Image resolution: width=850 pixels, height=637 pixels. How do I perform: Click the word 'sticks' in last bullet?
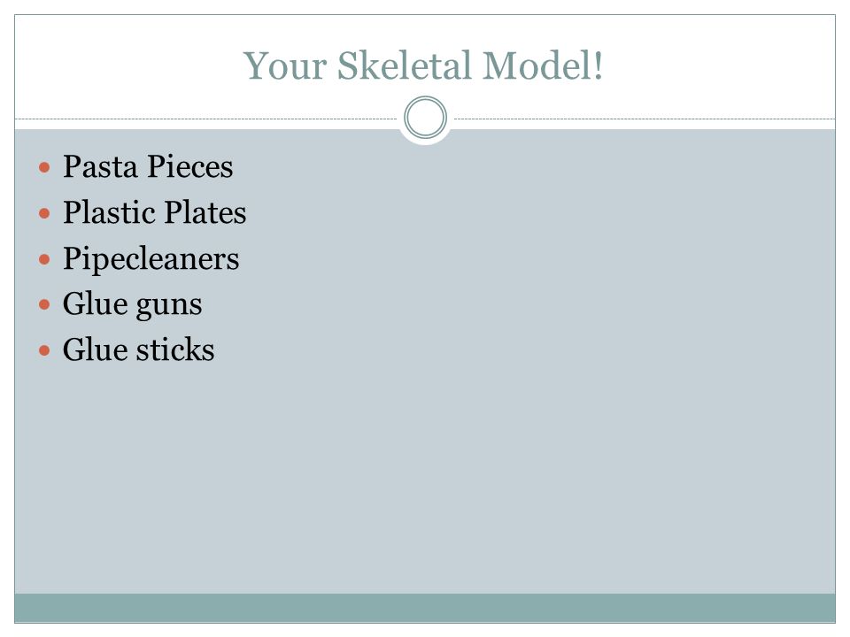pos(175,349)
